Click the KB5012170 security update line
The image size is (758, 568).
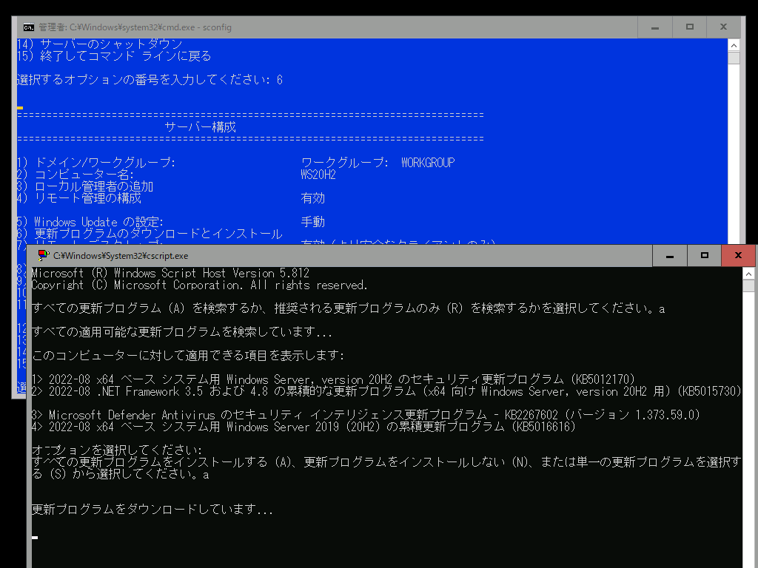tap(333, 379)
